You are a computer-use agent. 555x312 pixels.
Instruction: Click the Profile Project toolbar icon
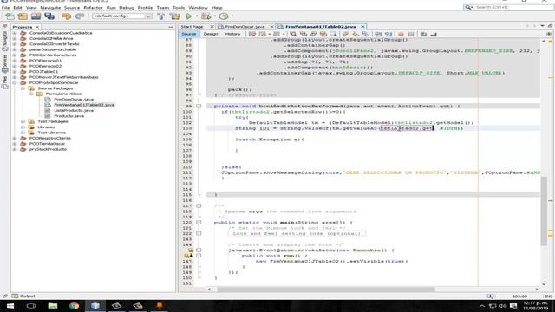click(x=224, y=16)
